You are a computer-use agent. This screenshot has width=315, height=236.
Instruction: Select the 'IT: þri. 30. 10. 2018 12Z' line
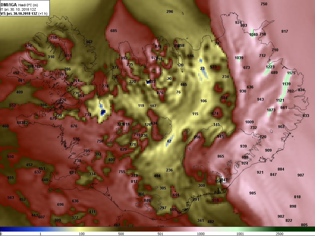point(18,9)
